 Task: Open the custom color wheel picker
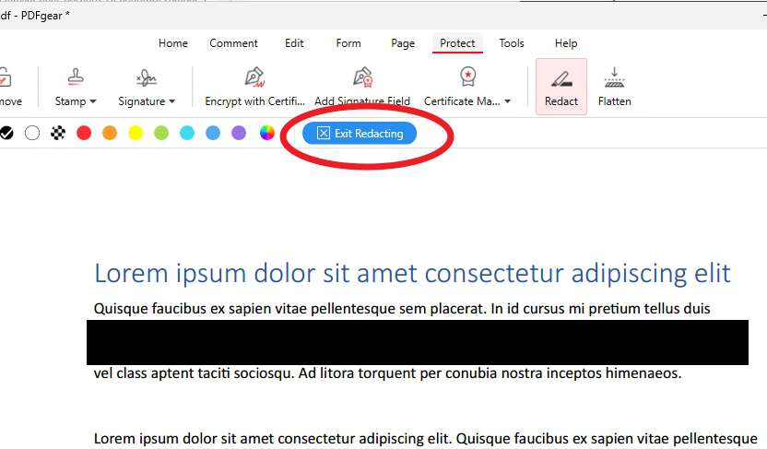point(267,133)
